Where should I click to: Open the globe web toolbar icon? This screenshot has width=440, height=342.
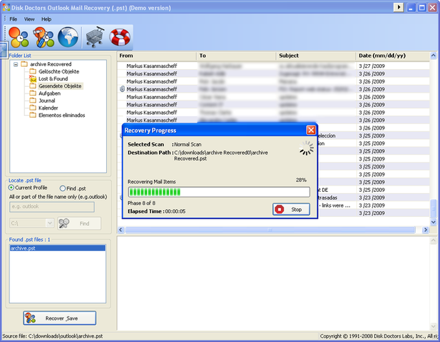[x=68, y=37]
